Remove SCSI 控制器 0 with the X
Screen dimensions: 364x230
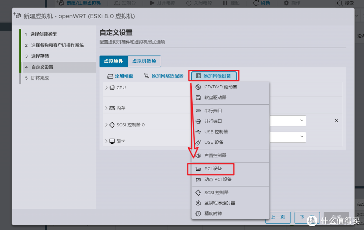point(336,121)
